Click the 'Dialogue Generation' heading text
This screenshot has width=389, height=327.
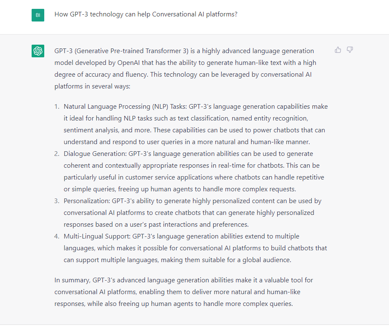point(95,153)
